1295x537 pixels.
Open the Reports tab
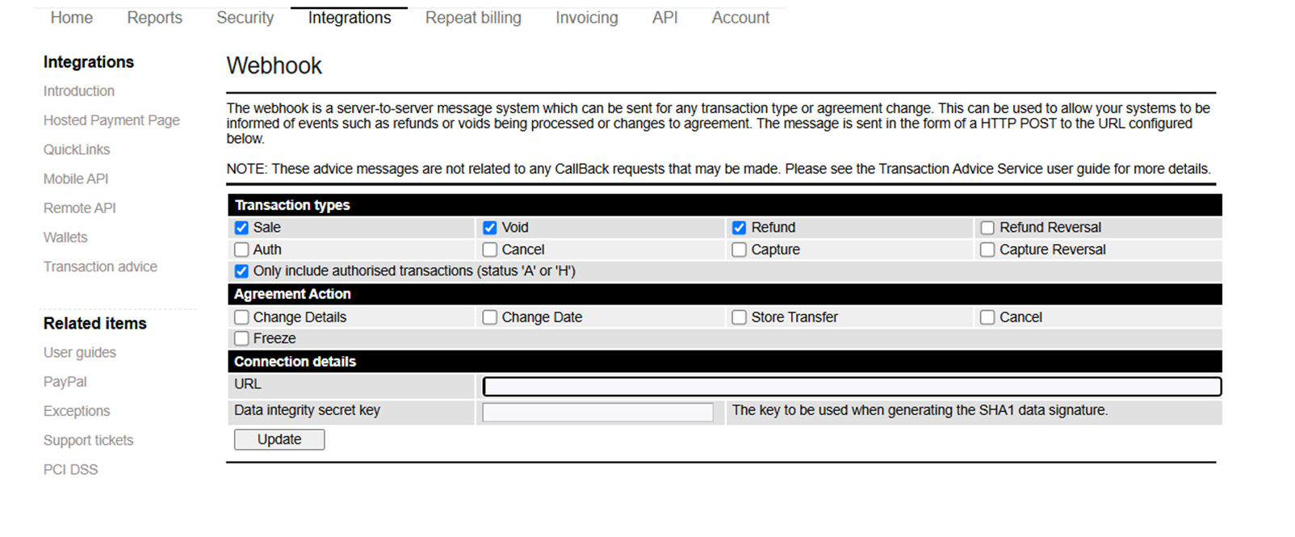(154, 18)
